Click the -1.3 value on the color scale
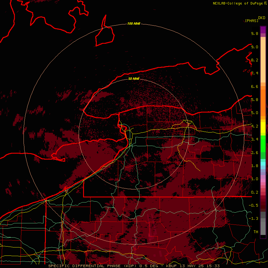The height and width of the screenshot is (268, 268). 253,219
